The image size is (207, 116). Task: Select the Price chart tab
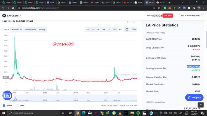[x=6, y=29]
